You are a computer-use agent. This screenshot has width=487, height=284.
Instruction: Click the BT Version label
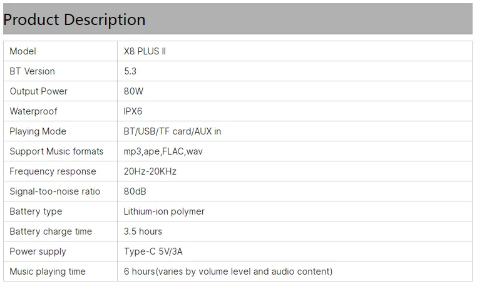click(33, 71)
